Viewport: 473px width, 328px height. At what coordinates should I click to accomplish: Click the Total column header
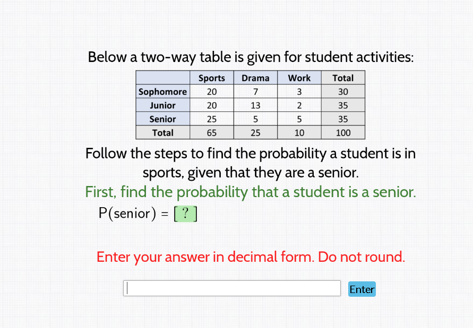point(343,77)
